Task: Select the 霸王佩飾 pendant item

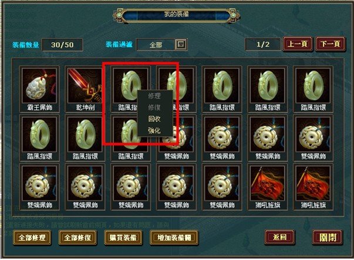Action: tap(39, 89)
